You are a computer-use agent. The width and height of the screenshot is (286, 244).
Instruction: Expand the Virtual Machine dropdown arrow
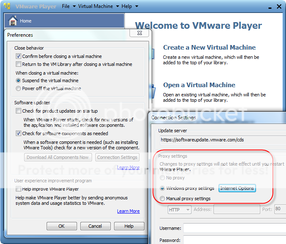[118, 6]
